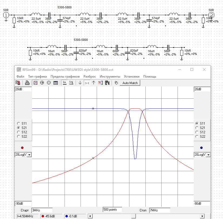Click the printer icon in toolbar
This screenshot has width=224, height=219.
pos(27,83)
